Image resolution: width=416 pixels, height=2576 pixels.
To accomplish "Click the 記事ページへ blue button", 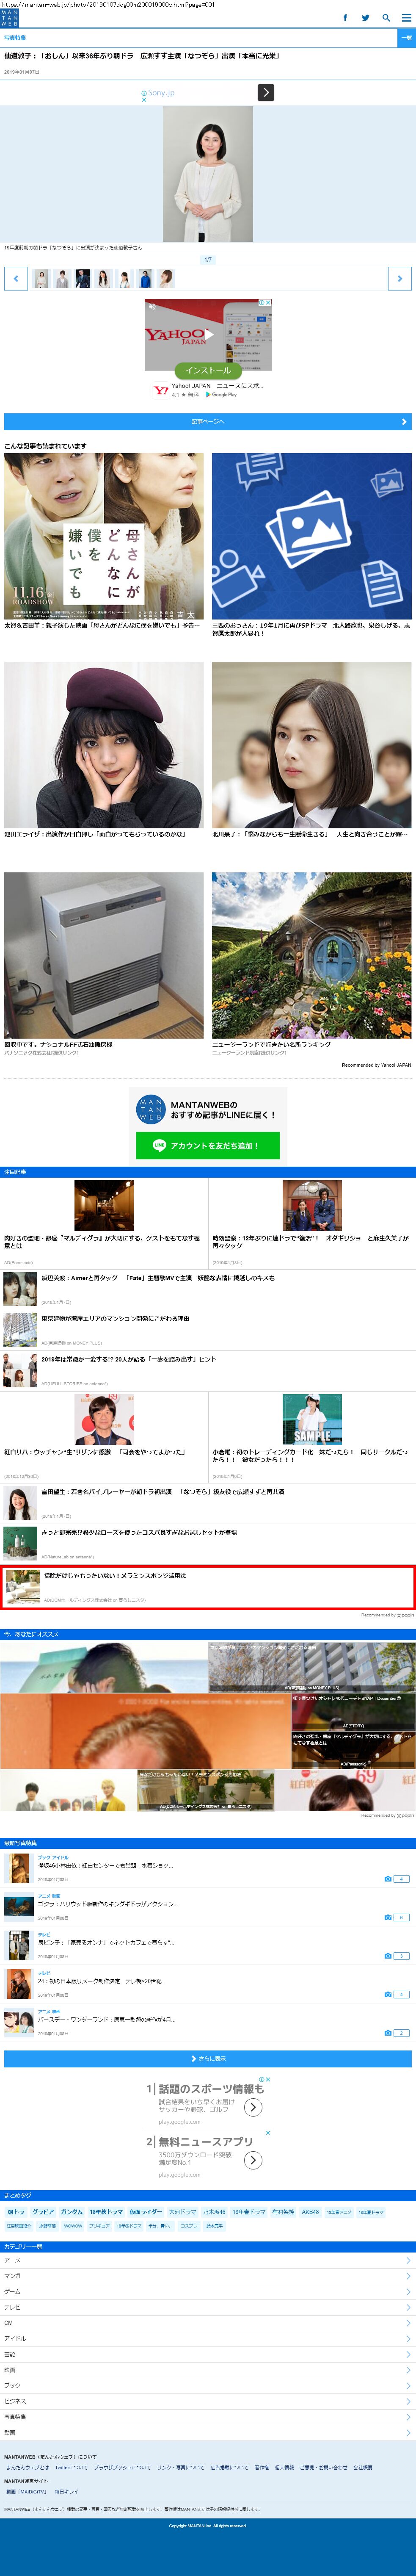I will [x=208, y=422].
